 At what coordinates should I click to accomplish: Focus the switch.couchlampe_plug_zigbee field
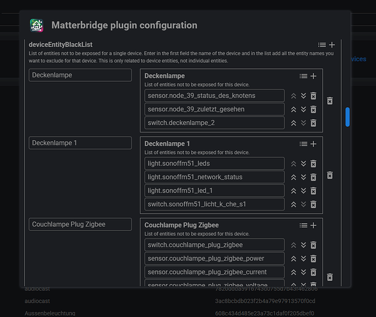[x=215, y=245]
